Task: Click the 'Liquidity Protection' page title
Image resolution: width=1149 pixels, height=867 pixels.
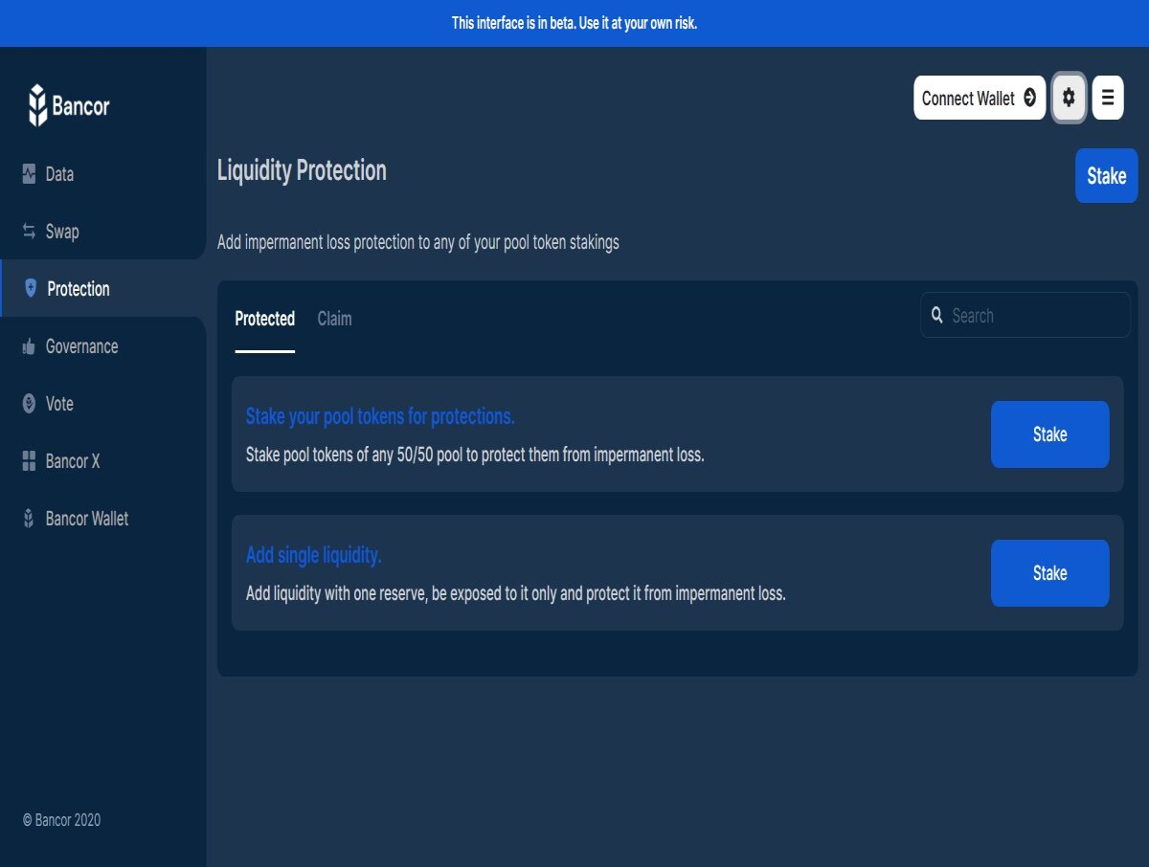Action: tap(303, 170)
